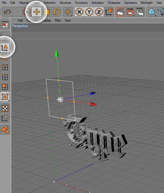Image resolution: width=164 pixels, height=193 pixels.
Task: Activate the Texture tool checkerboard icon
Action: pos(5,108)
